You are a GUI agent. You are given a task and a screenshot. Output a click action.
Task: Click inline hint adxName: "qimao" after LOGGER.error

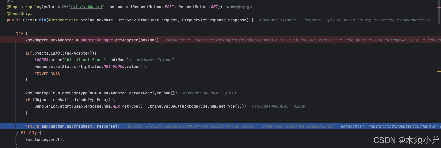tap(155, 60)
